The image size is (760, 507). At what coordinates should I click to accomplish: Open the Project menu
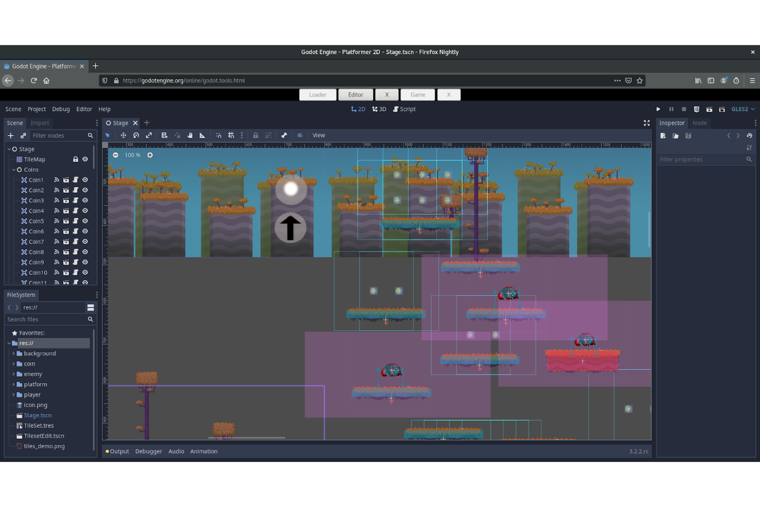tap(36, 109)
